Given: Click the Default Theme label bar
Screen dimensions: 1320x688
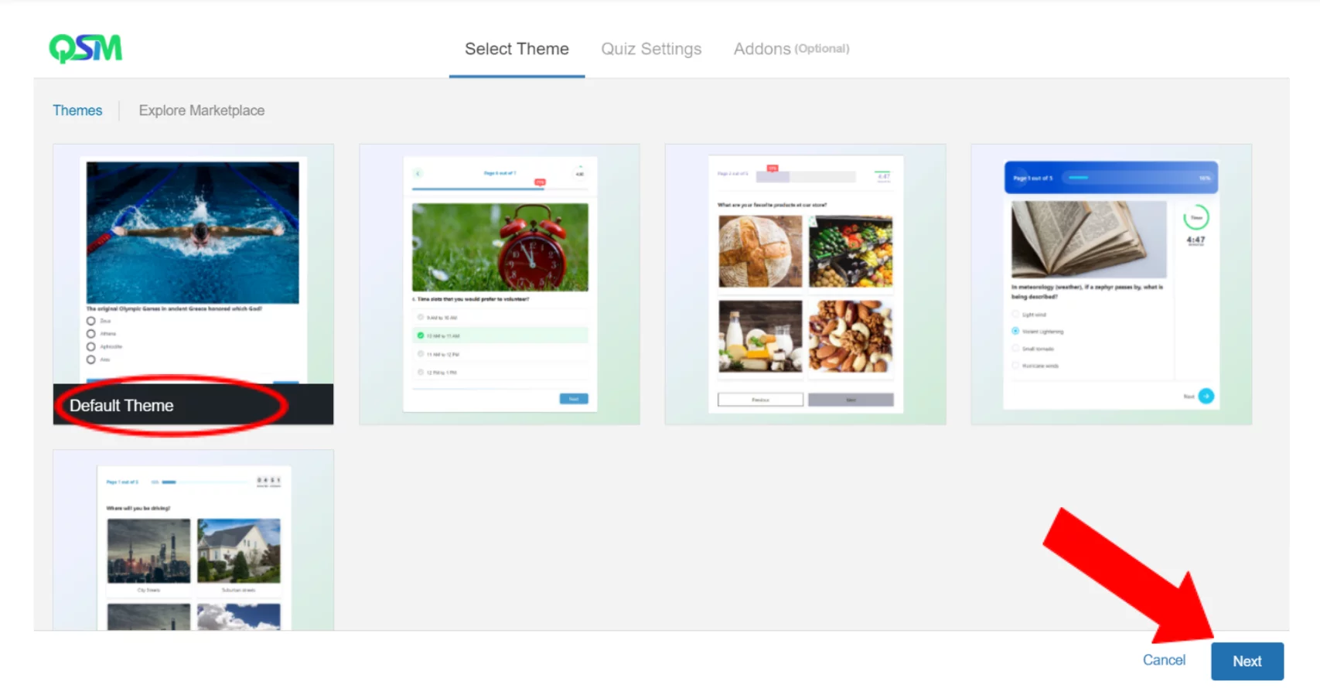Looking at the screenshot, I should click(x=193, y=405).
